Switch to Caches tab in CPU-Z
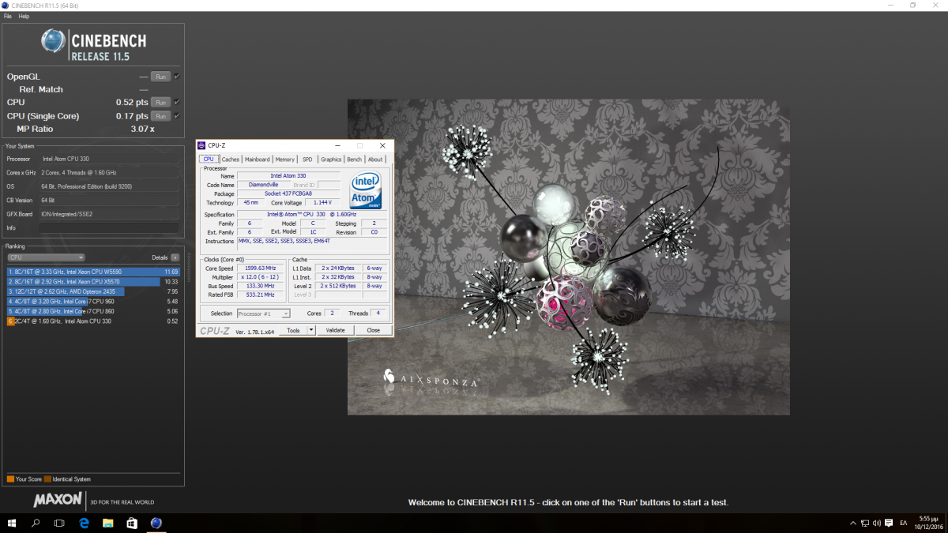This screenshot has width=948, height=533. pyautogui.click(x=231, y=160)
